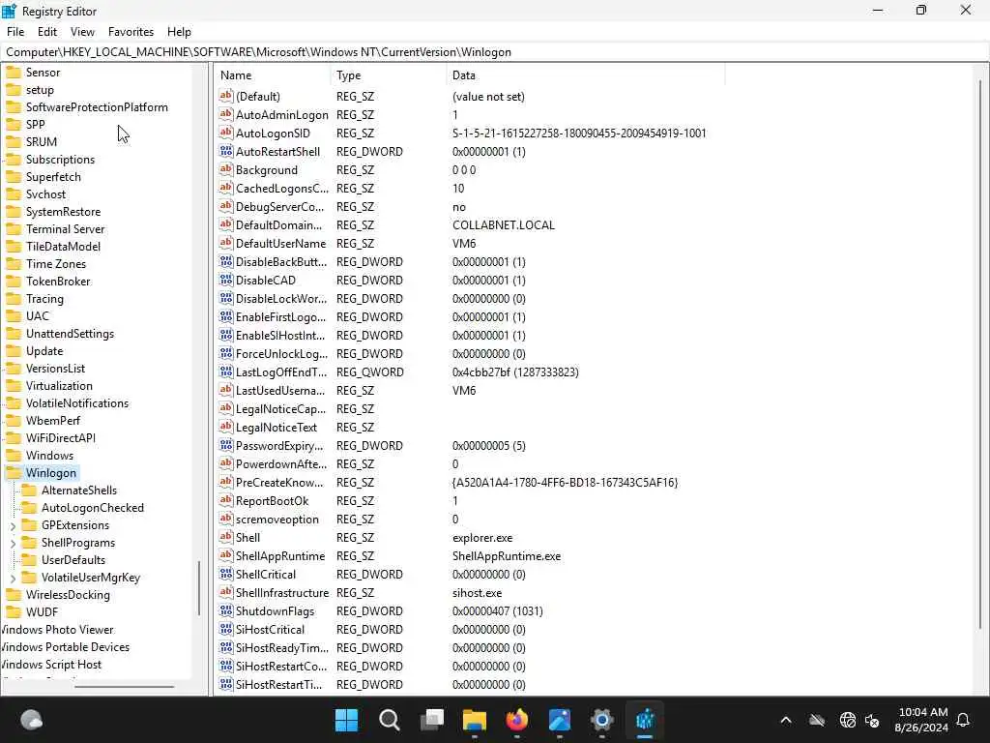Image resolution: width=990 pixels, height=743 pixels.
Task: Click the Terminal Server folder icon
Action: pos(14,228)
